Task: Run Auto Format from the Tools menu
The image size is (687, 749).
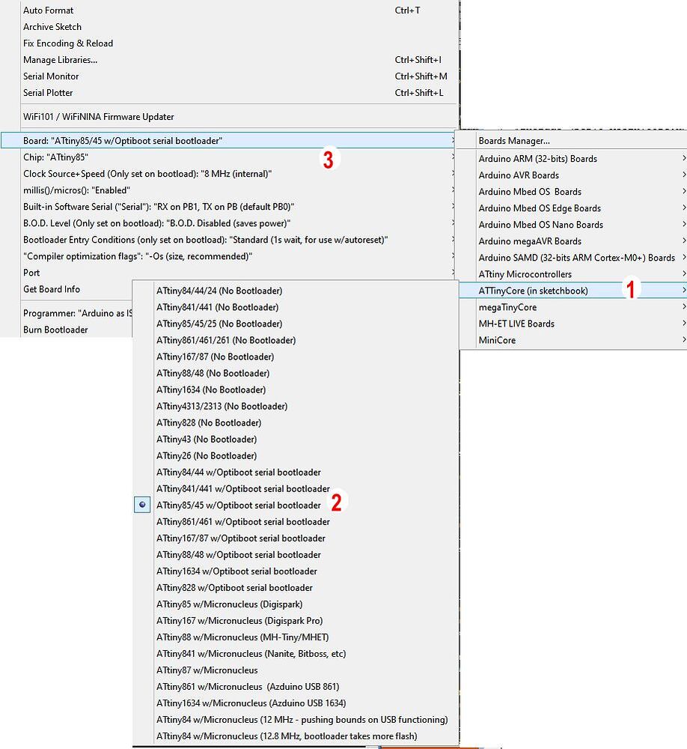Action: tap(48, 10)
